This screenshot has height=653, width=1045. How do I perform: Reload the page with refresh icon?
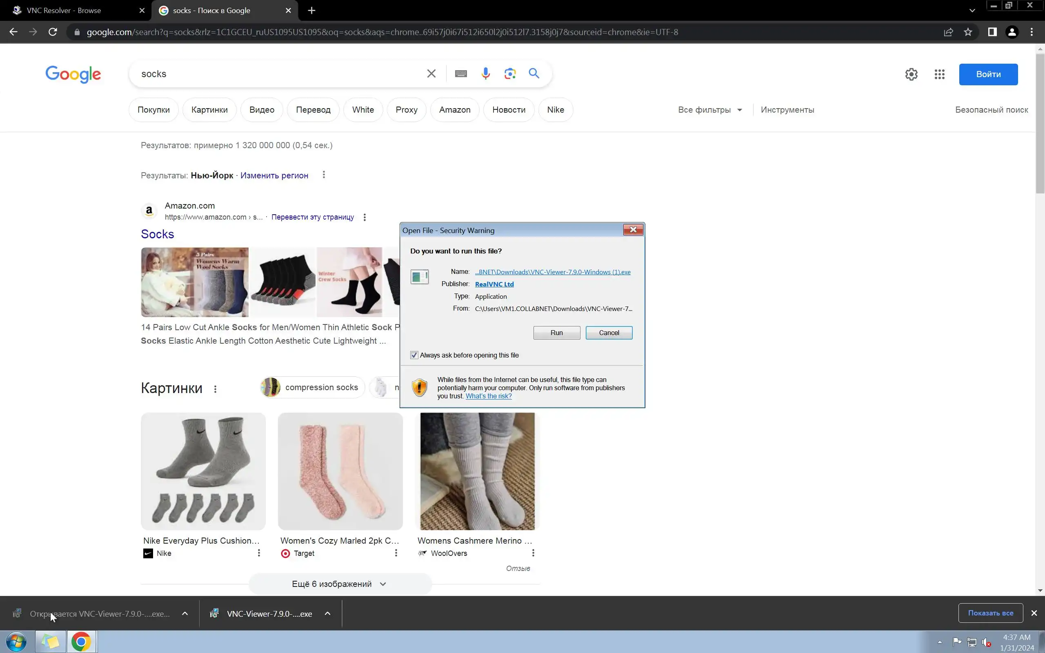(53, 32)
